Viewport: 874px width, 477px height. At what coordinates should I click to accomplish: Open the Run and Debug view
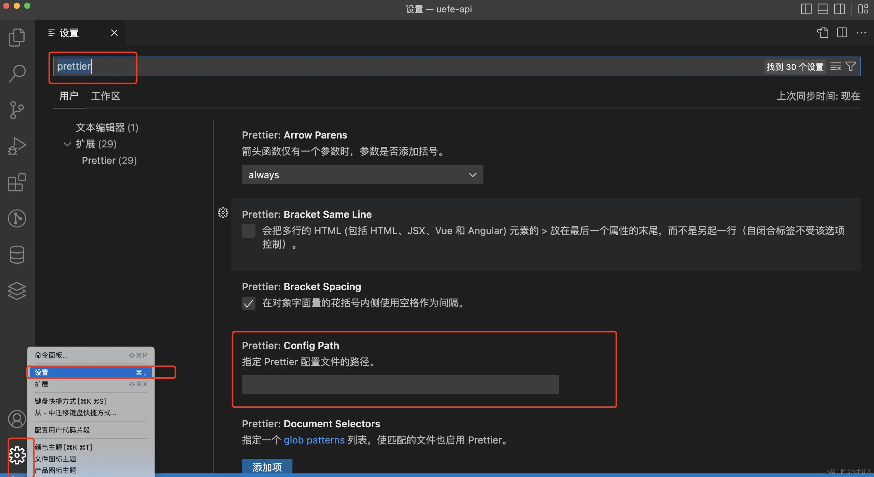point(17,146)
